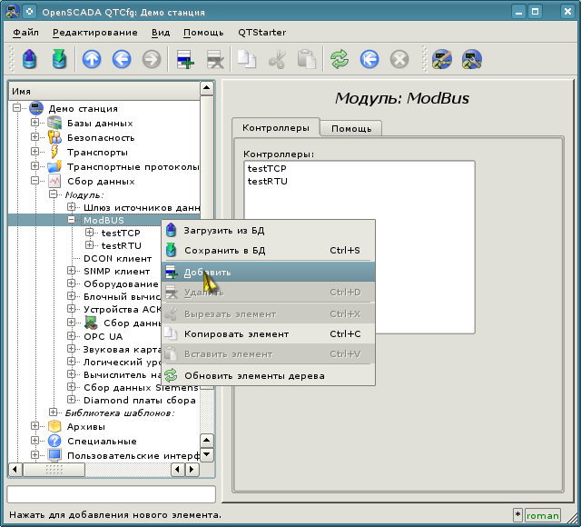Copy item using the toolbar copy icon
581x527 pixels.
(246, 60)
